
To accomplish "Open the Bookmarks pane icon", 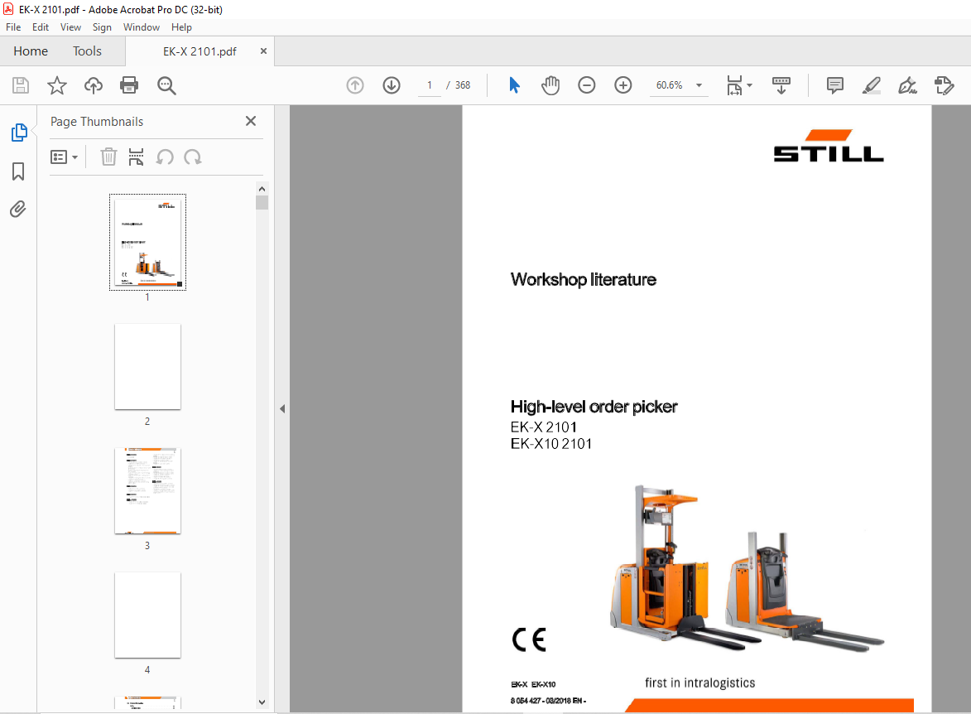I will coord(18,171).
